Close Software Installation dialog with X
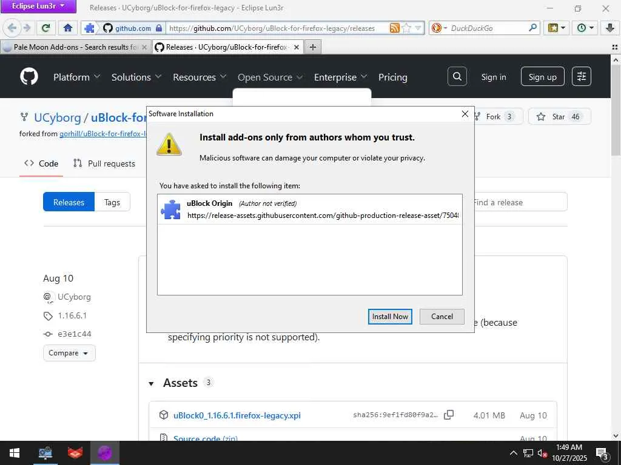The image size is (621, 465). (465, 114)
